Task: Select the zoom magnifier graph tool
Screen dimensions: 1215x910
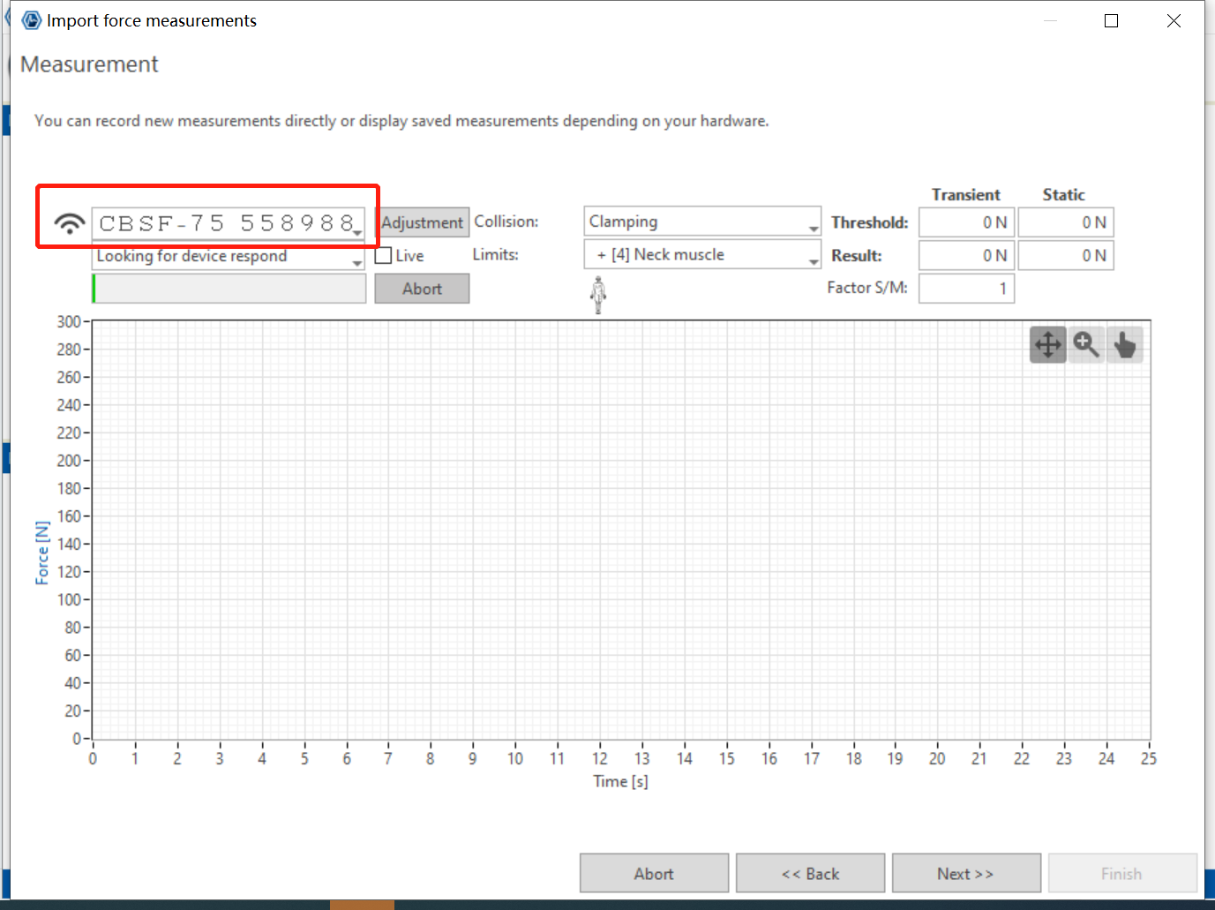Action: (1086, 344)
